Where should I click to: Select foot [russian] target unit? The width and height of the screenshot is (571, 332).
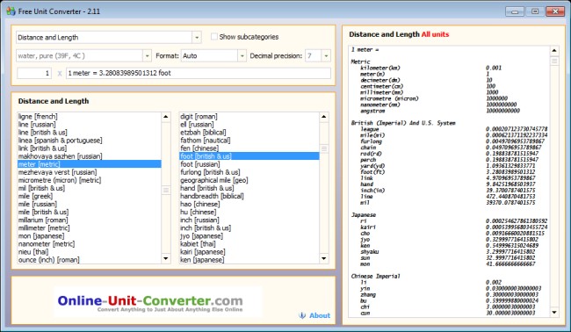point(249,164)
